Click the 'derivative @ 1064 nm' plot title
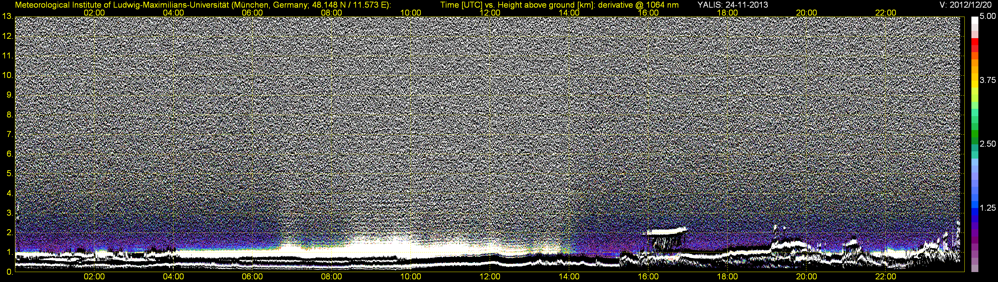The height and width of the screenshot is (282, 998). tap(638, 5)
